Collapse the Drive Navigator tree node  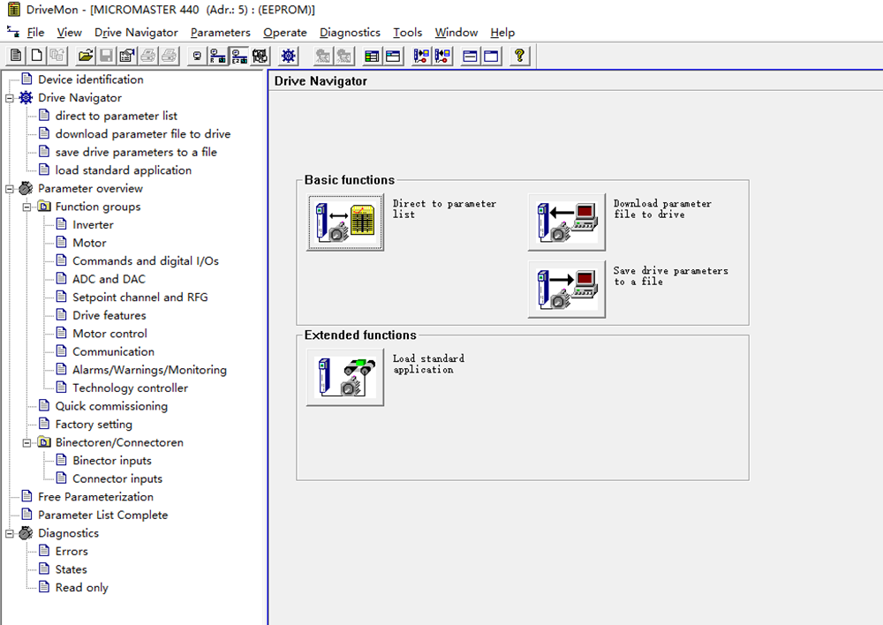(x=10, y=98)
